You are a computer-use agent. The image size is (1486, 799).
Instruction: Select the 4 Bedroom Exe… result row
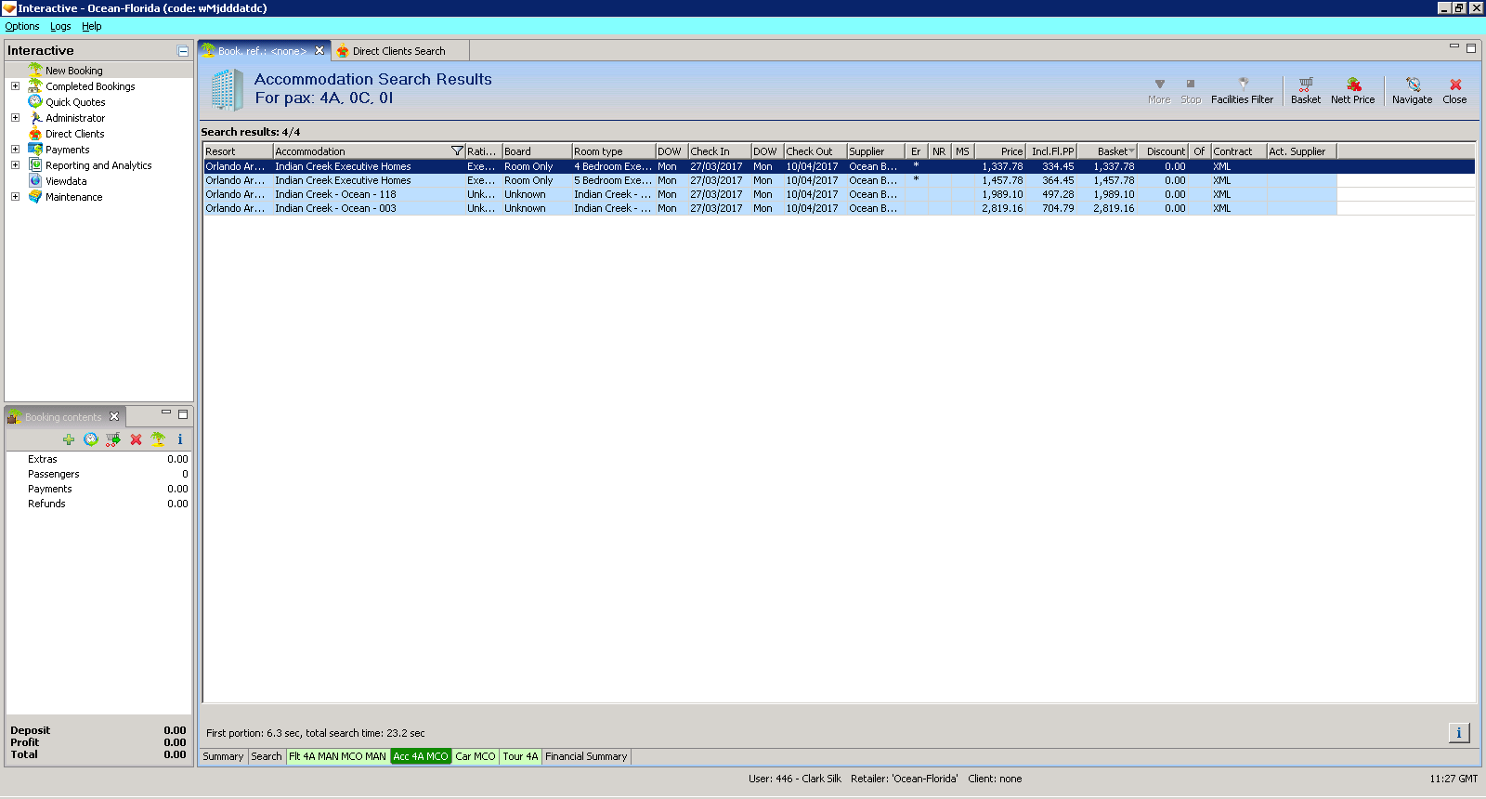click(x=840, y=166)
